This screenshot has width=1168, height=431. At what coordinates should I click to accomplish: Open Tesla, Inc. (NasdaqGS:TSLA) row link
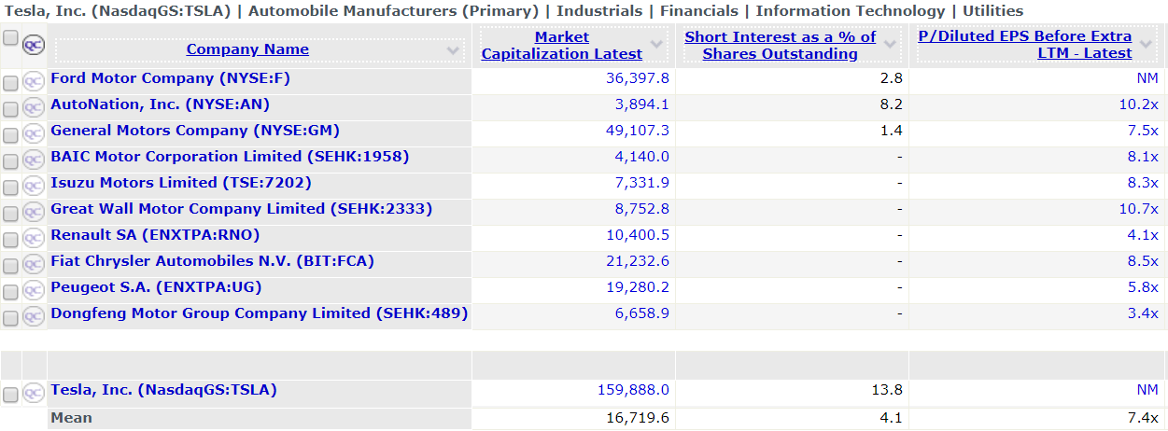click(163, 390)
